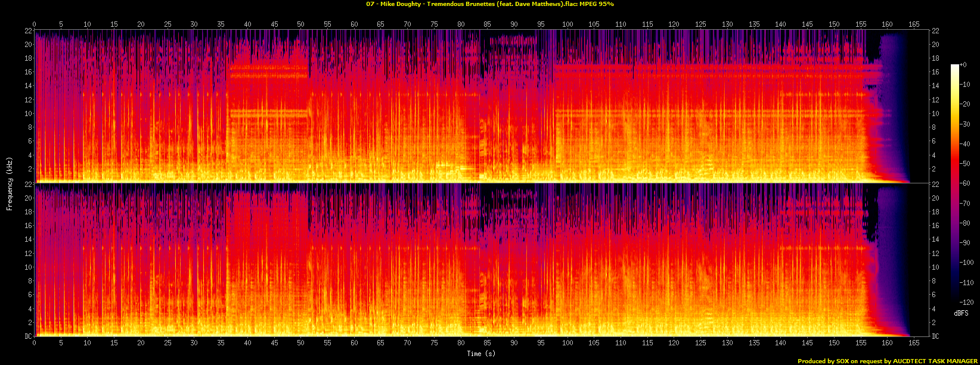980x365 pixels.
Task: Click the "165" tick on the top time axis
Action: tap(914, 24)
